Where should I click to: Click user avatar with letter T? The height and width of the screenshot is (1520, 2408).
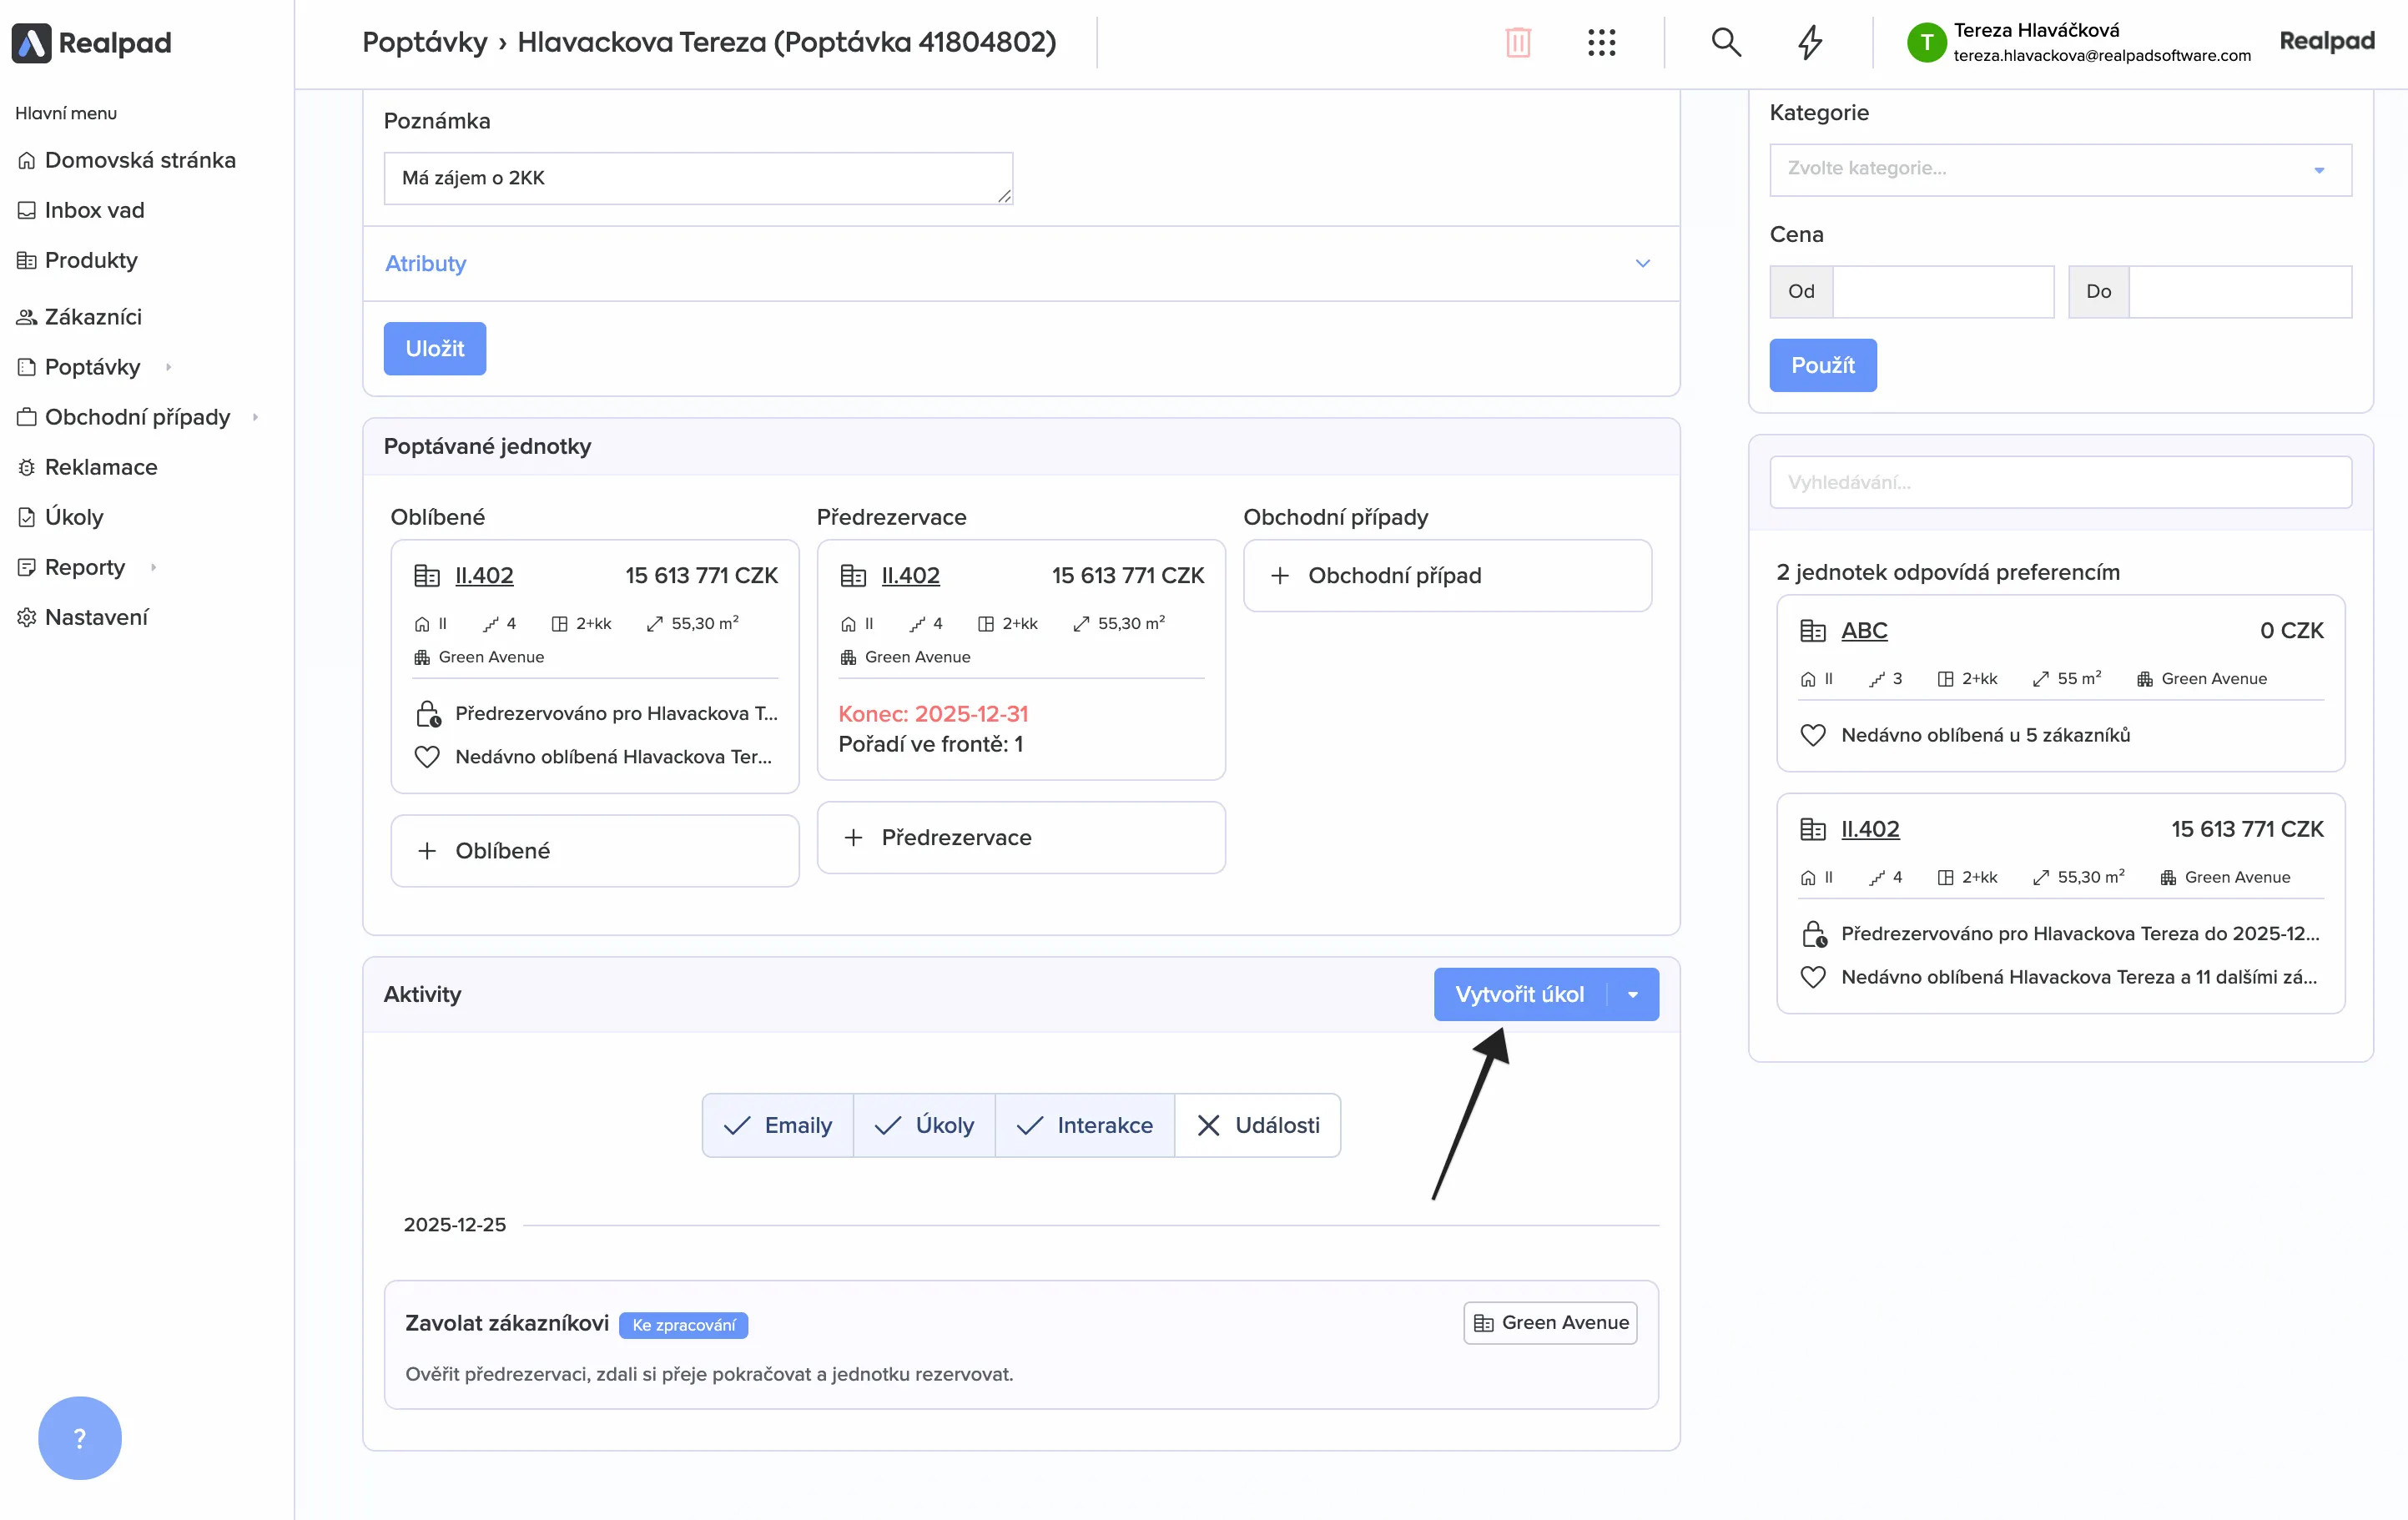click(x=1926, y=42)
